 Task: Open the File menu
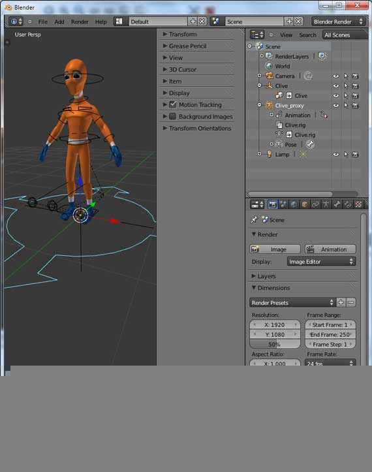coord(42,22)
